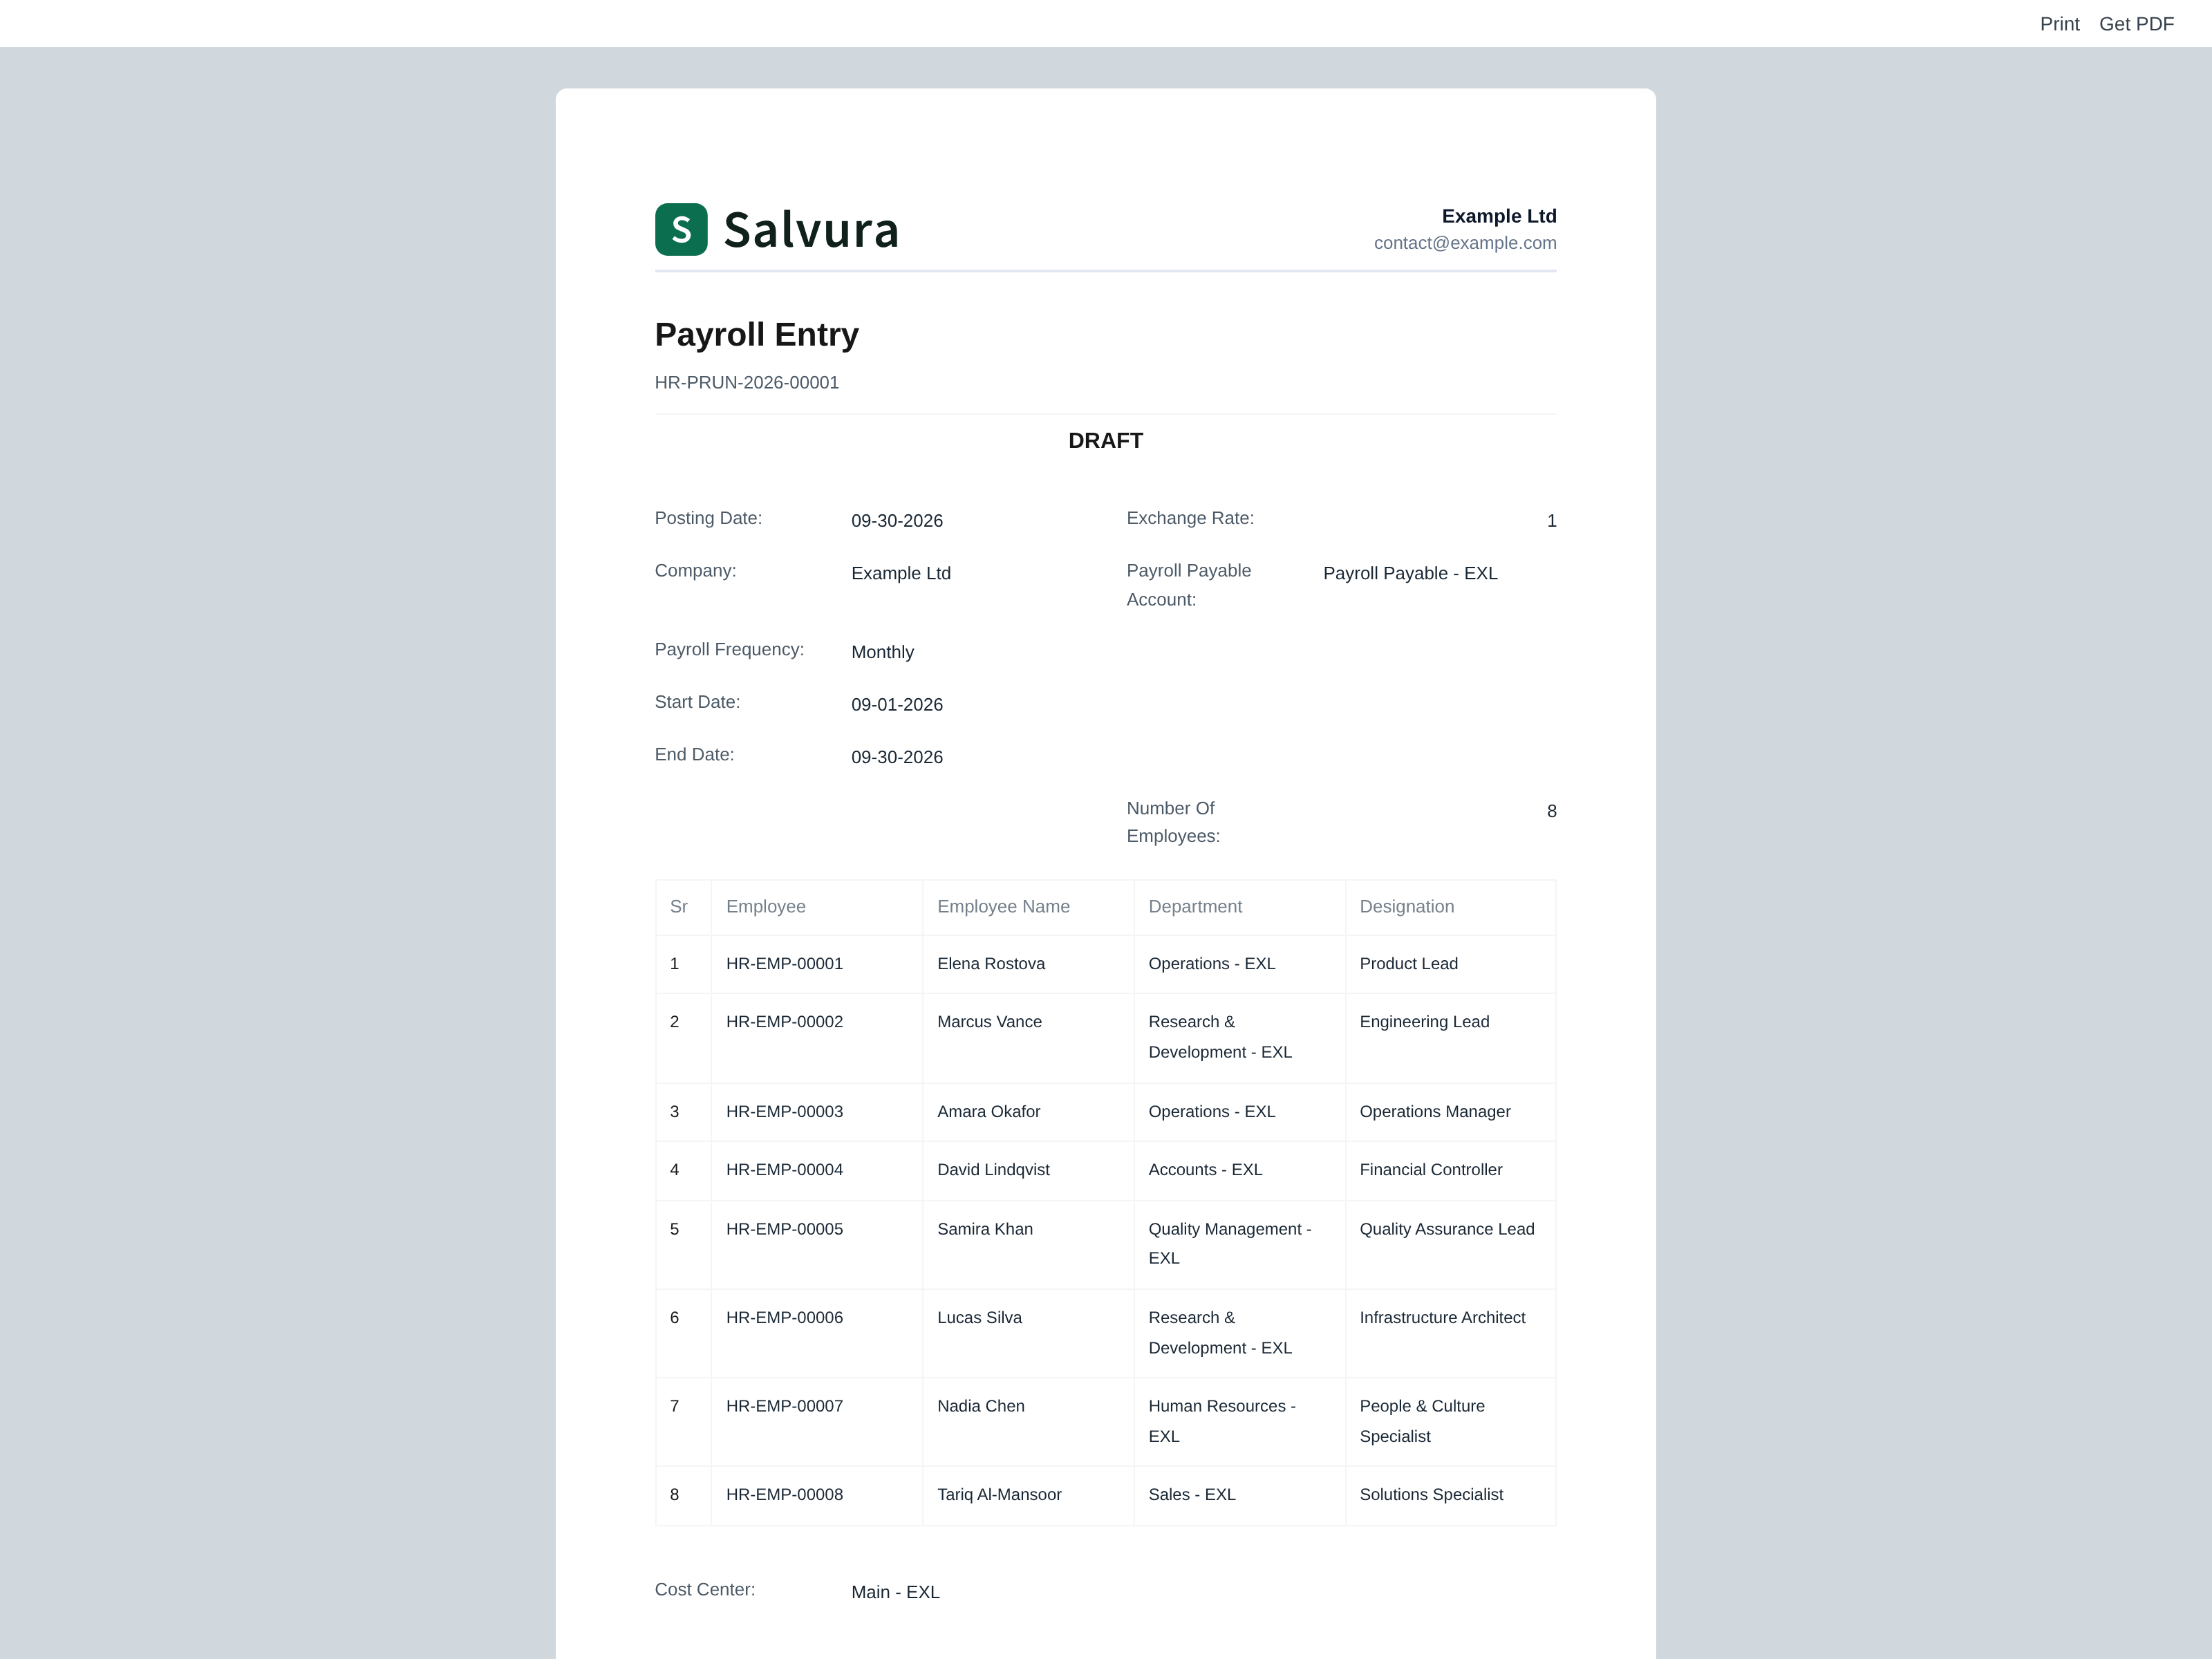Click the name Nadia Chen

(980, 1406)
